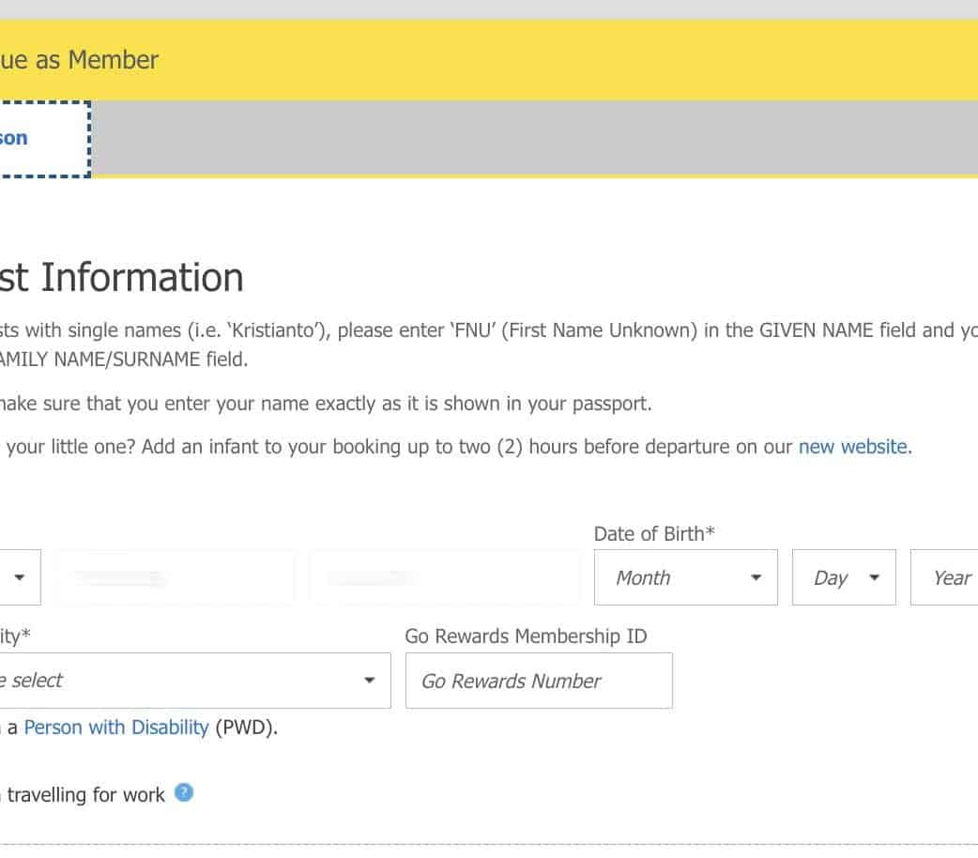978x858 pixels.
Task: Click the 'Date of Birth*' label
Action: tap(654, 533)
